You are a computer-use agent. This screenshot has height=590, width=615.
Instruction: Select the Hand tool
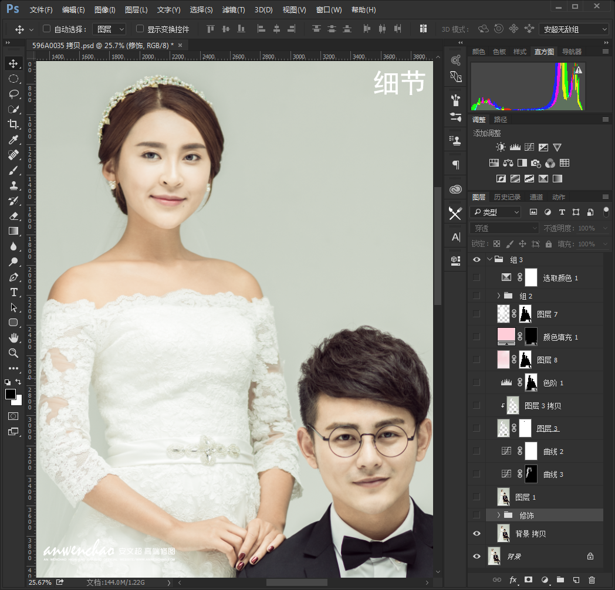pyautogui.click(x=13, y=338)
